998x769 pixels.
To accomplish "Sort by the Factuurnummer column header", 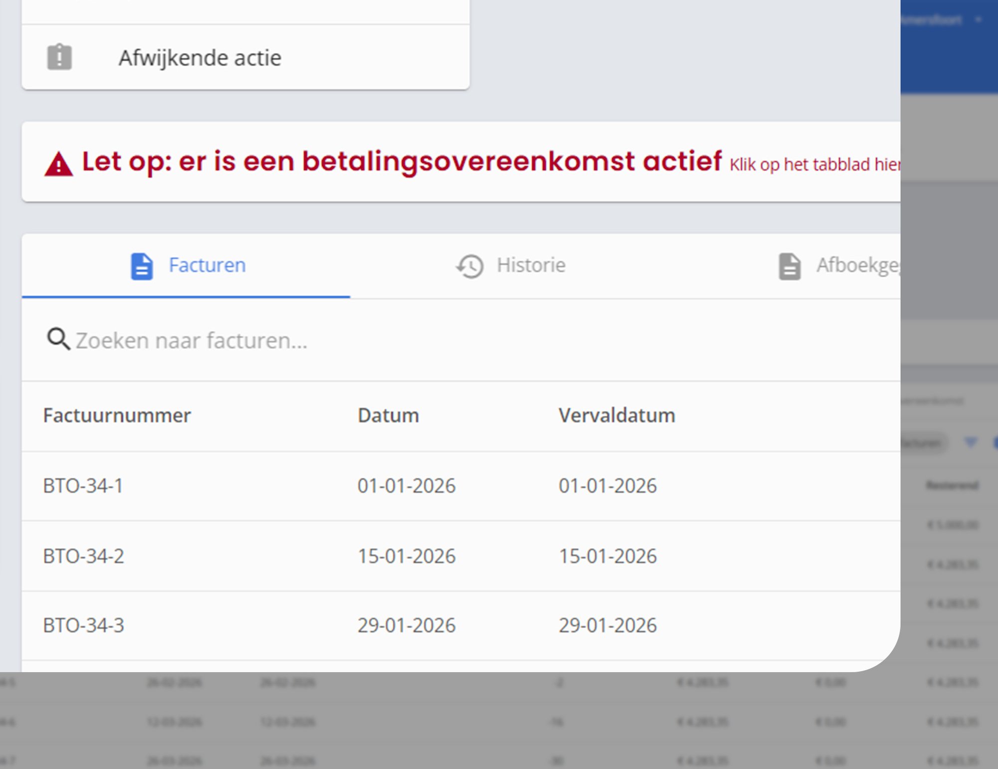I will 117,415.
